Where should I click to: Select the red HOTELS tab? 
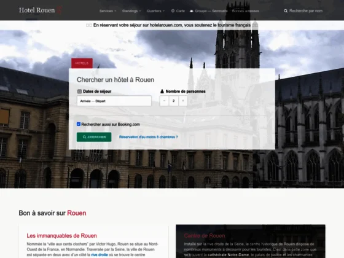(82, 63)
